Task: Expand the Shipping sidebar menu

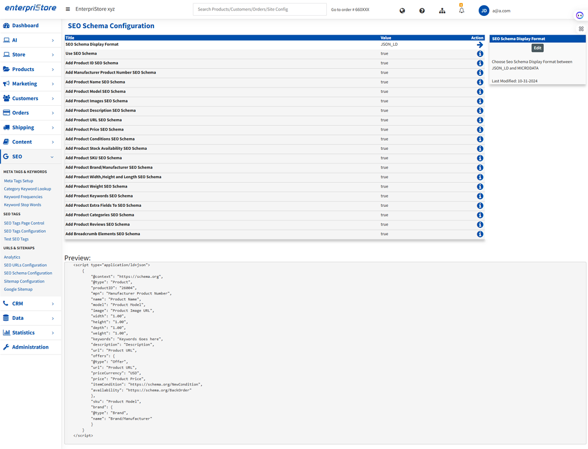Action: [x=29, y=128]
